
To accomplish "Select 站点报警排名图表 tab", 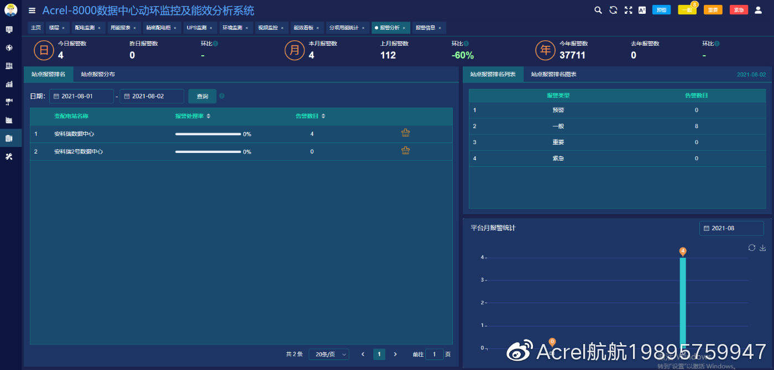I will 553,74.
